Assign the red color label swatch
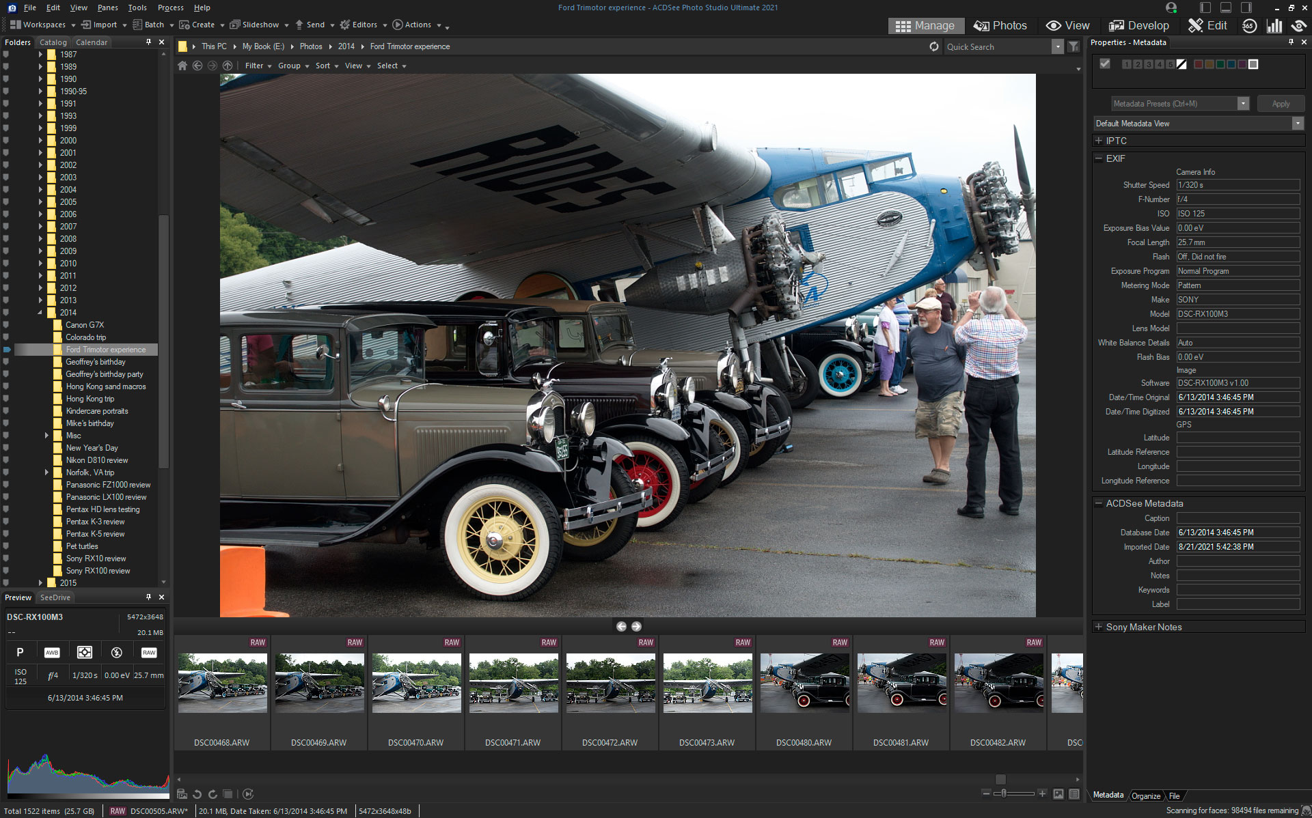The width and height of the screenshot is (1312, 818). 1198,64
